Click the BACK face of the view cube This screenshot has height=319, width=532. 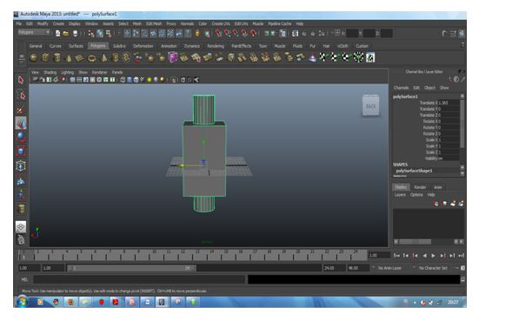tap(370, 106)
